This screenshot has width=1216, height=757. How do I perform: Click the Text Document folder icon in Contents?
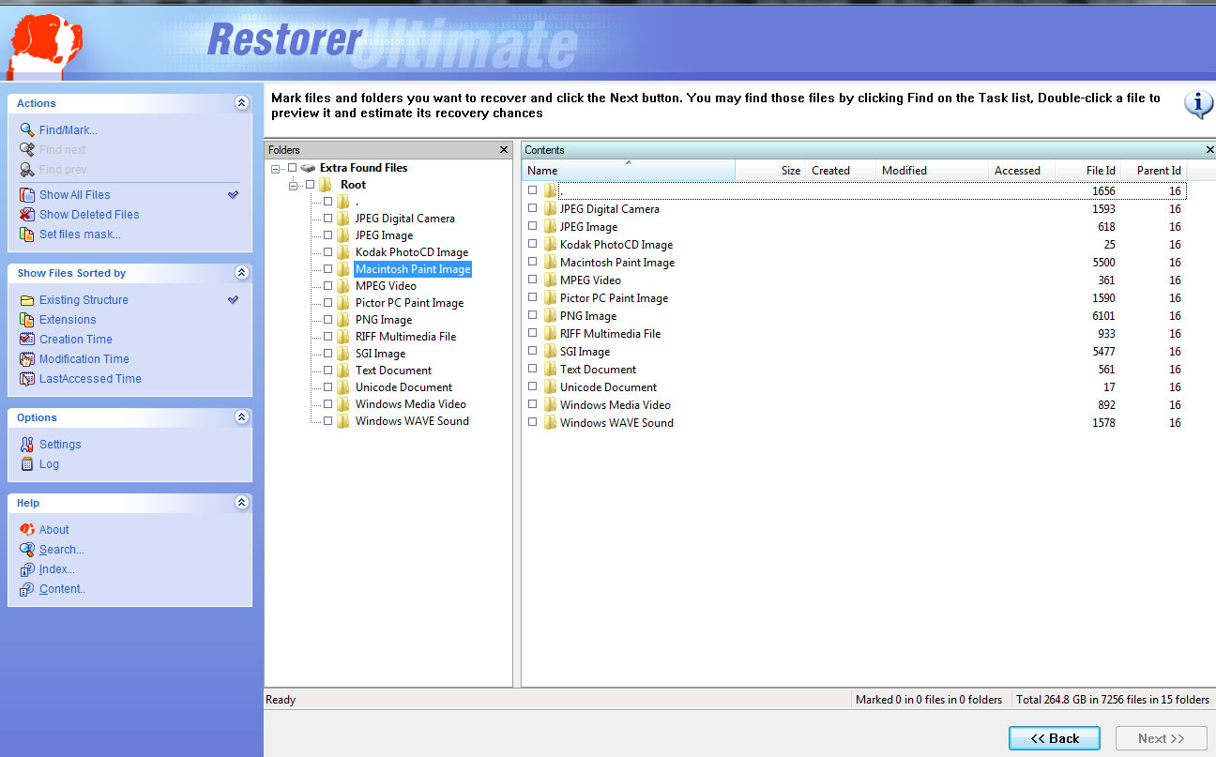point(550,370)
